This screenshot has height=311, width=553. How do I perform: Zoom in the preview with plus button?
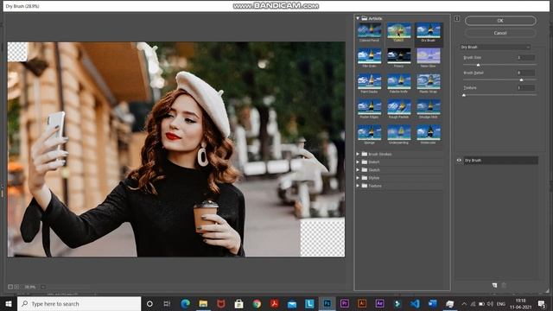16,287
